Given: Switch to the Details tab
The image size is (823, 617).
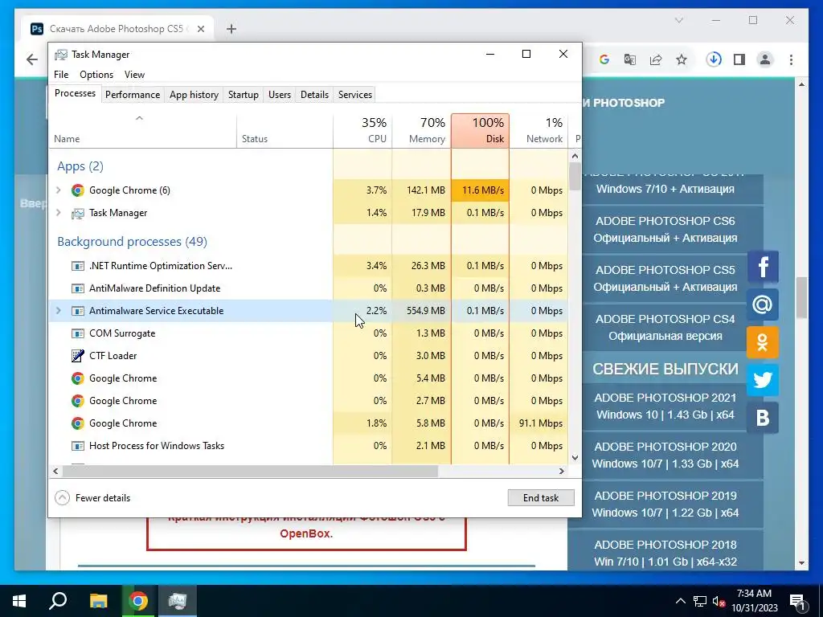Looking at the screenshot, I should [x=314, y=95].
